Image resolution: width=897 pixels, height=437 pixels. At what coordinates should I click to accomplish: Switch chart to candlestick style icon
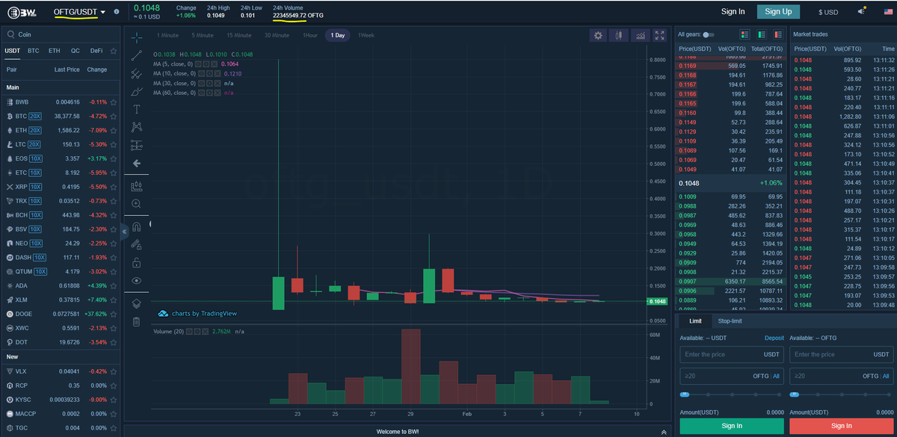(619, 35)
